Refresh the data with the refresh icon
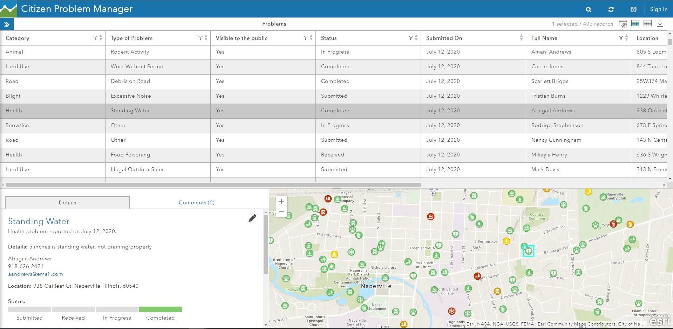 pyautogui.click(x=611, y=9)
